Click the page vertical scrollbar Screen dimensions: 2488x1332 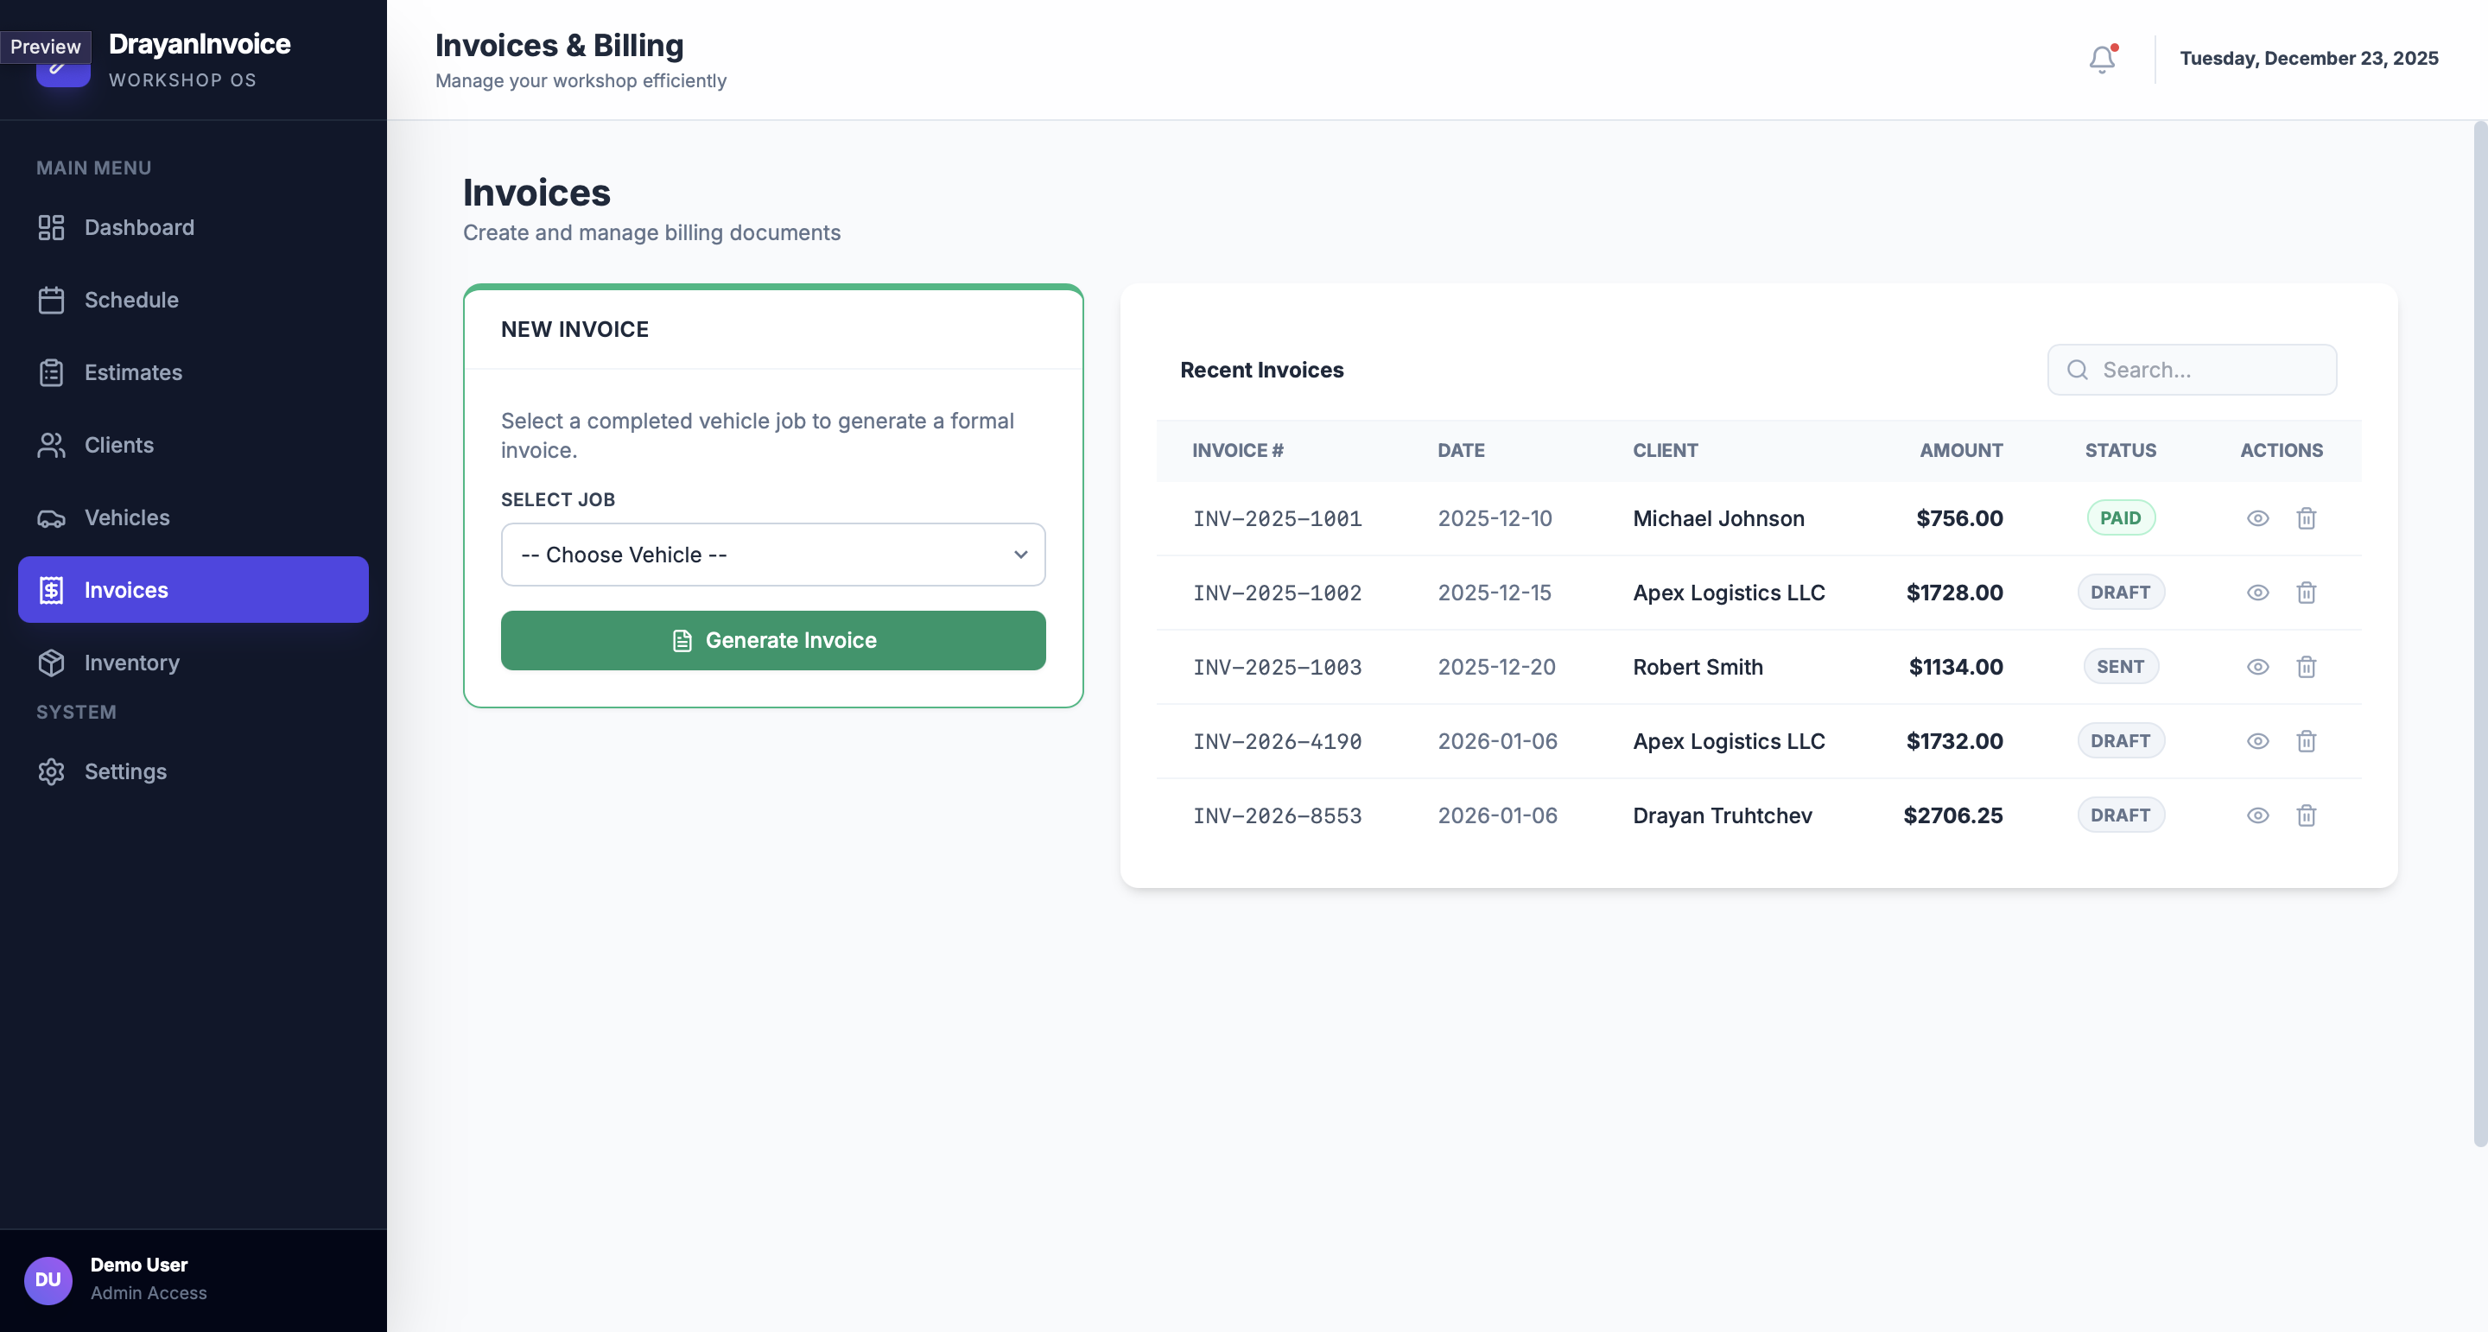(x=2479, y=632)
